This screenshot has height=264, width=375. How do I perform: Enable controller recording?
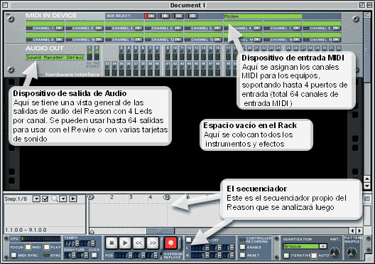click(243, 247)
